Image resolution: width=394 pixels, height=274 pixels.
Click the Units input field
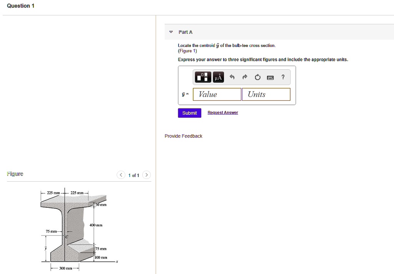[x=266, y=94]
